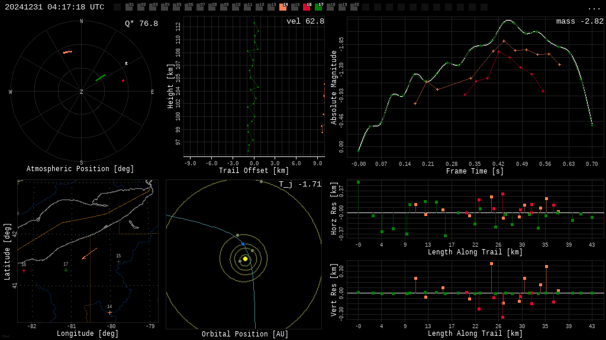Viewport: 606px width, 340px height.
Task: Click the green station 17 map marker
Action: coord(66,270)
